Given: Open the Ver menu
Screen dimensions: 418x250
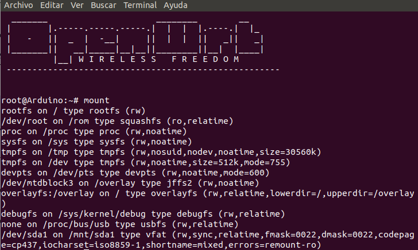Looking at the screenshot, I should pyautogui.click(x=77, y=5).
